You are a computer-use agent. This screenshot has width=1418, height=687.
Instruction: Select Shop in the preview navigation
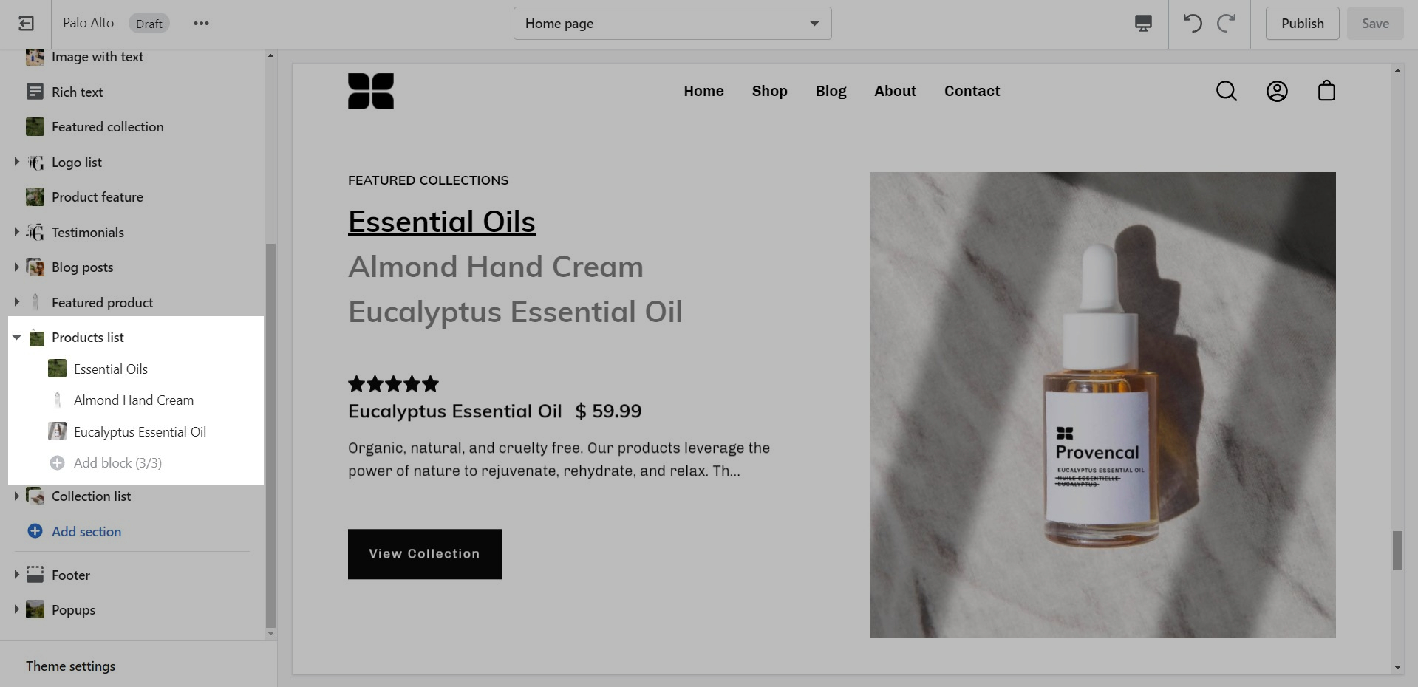769,91
